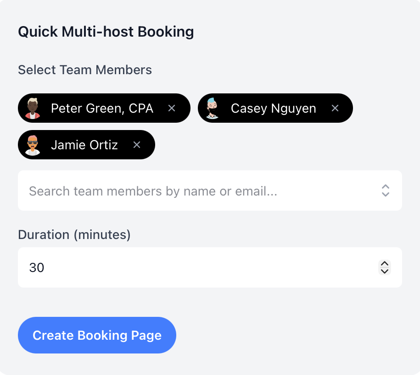Click the Duration (minutes) label
The image size is (420, 375).
click(x=74, y=235)
